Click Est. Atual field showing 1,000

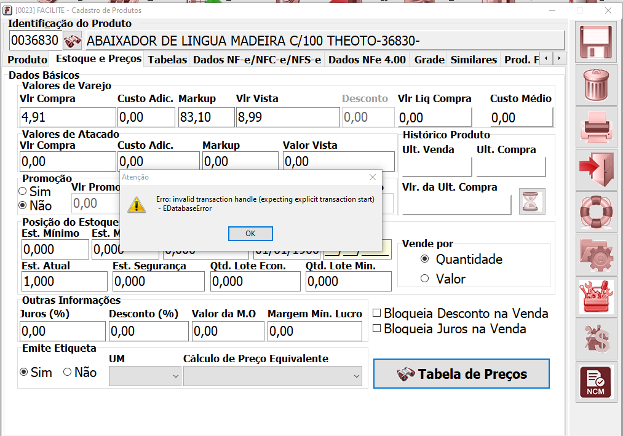pyautogui.click(x=65, y=282)
